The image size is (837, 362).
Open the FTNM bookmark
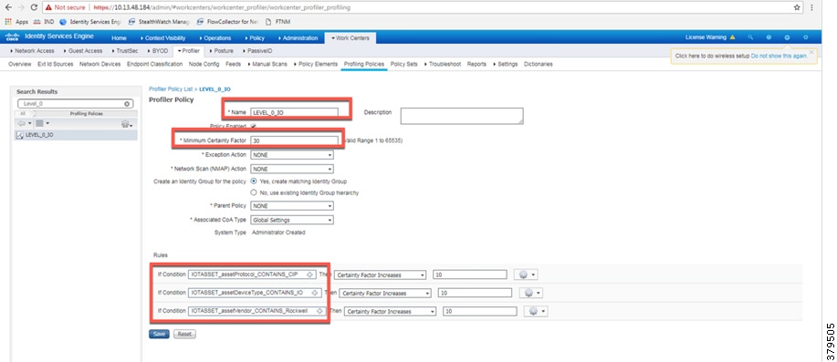pyautogui.click(x=279, y=22)
